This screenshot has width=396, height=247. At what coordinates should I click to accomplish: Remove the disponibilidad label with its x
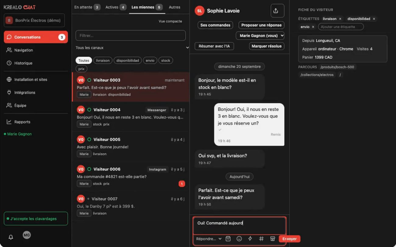(x=374, y=19)
